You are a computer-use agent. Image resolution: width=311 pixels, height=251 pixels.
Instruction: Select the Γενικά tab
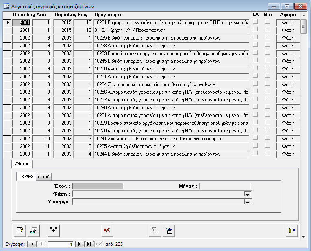(x=26, y=176)
